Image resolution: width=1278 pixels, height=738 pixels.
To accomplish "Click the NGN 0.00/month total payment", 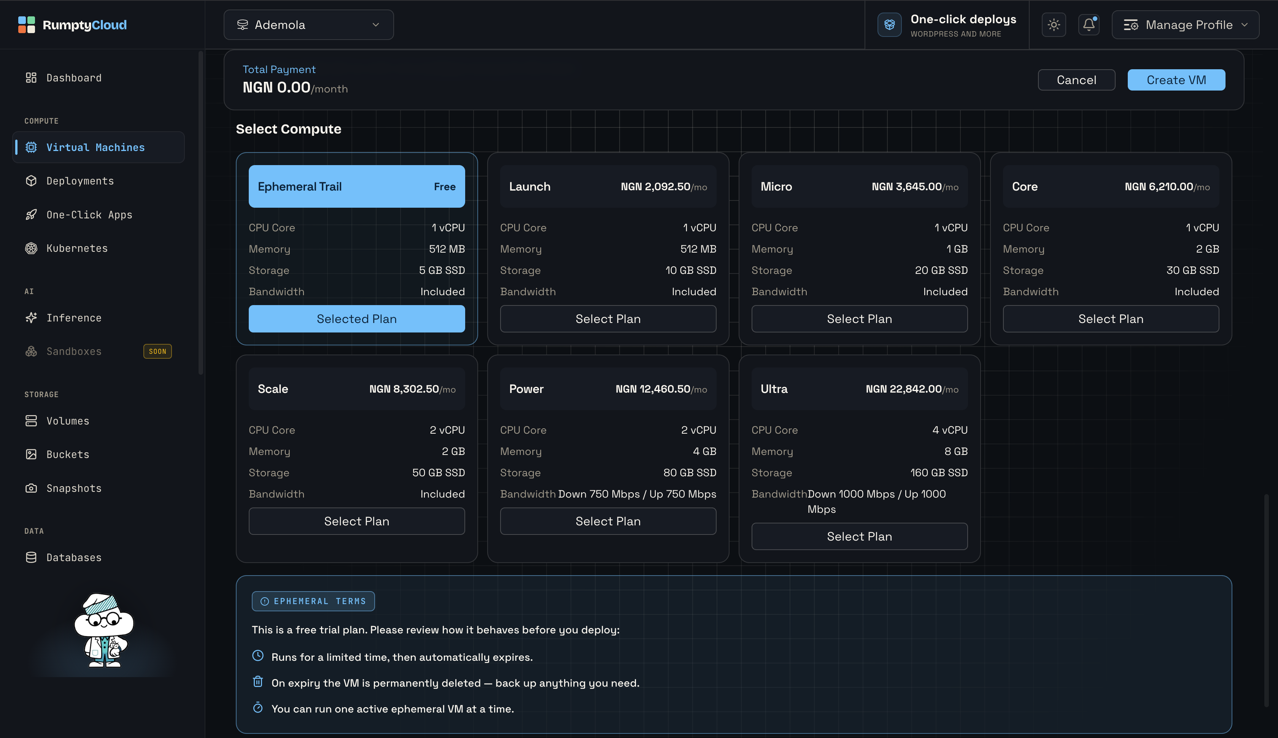I will [x=295, y=88].
